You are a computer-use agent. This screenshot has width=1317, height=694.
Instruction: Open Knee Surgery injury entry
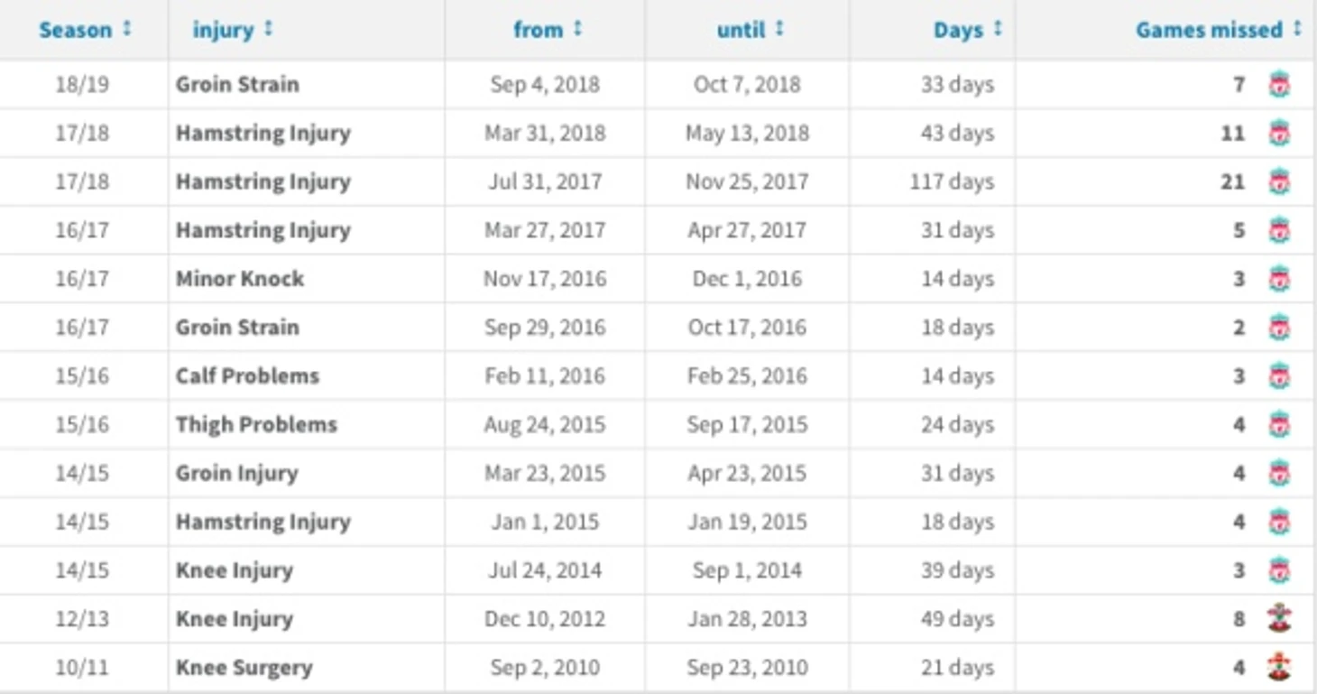click(x=244, y=668)
